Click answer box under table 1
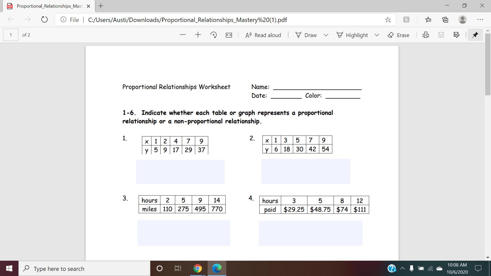Image resolution: width=491 pixels, height=276 pixels. (x=180, y=172)
